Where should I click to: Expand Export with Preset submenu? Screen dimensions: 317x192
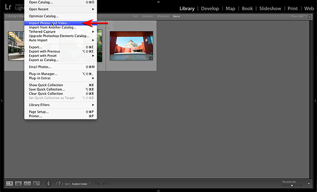coord(61,56)
